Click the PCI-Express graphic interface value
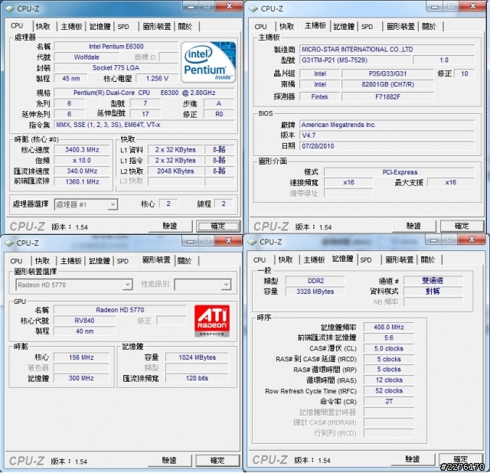 coord(400,172)
